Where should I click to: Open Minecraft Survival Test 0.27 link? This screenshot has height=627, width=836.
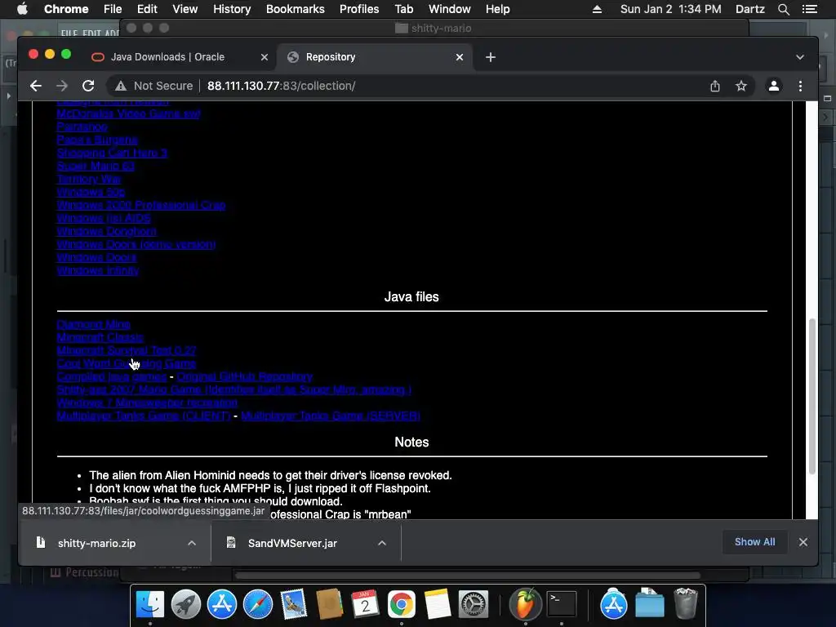click(x=127, y=350)
